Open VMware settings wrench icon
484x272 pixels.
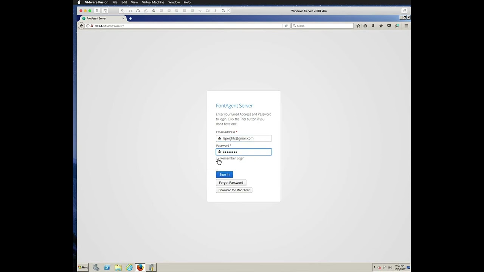(x=123, y=11)
